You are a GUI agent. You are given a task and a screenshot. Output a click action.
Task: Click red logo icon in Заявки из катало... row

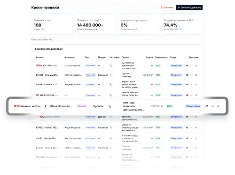(x=16, y=106)
